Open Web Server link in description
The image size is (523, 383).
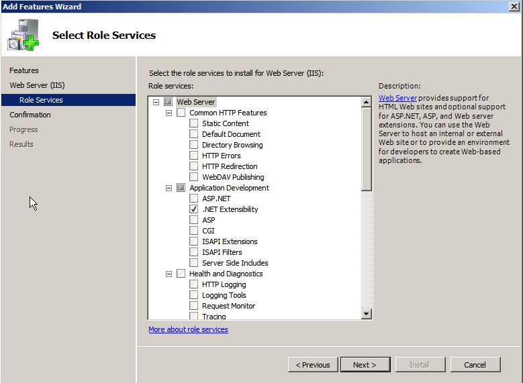click(x=397, y=98)
